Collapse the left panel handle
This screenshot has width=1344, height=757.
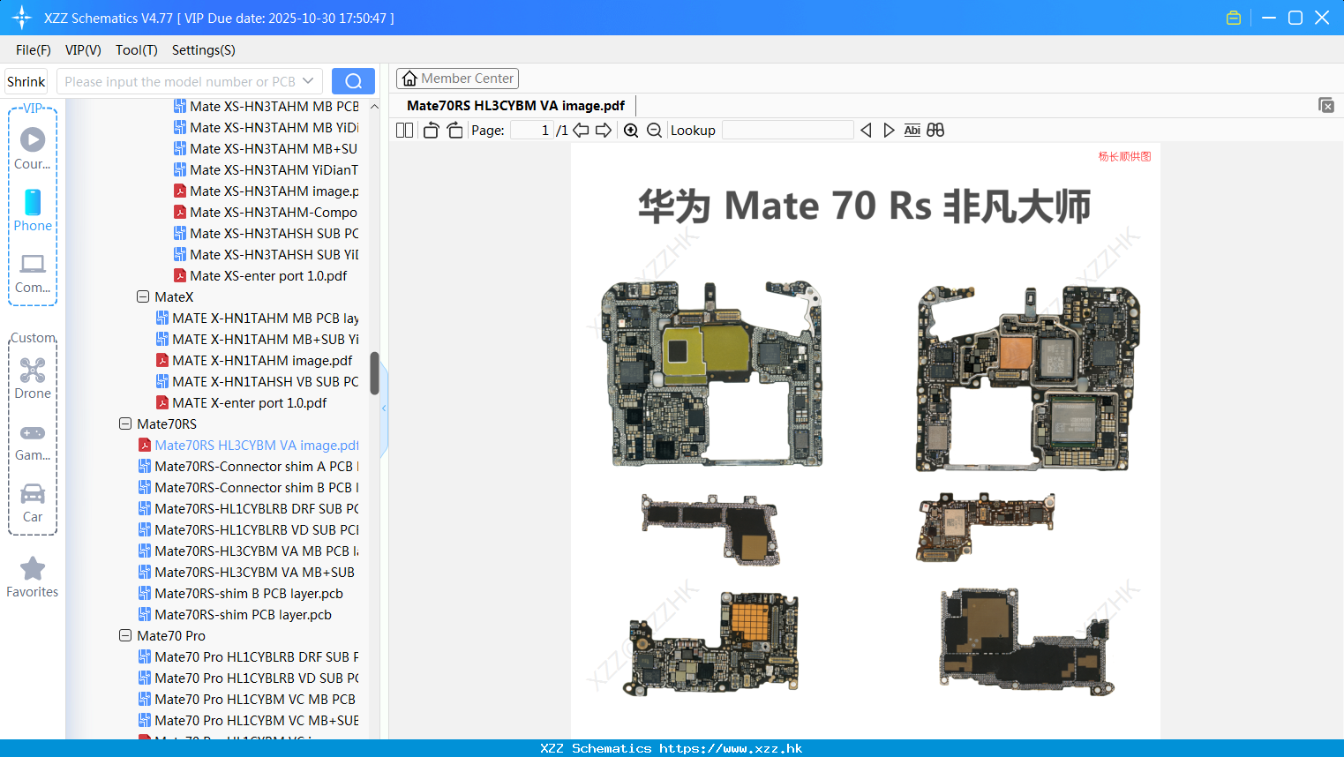click(x=384, y=408)
